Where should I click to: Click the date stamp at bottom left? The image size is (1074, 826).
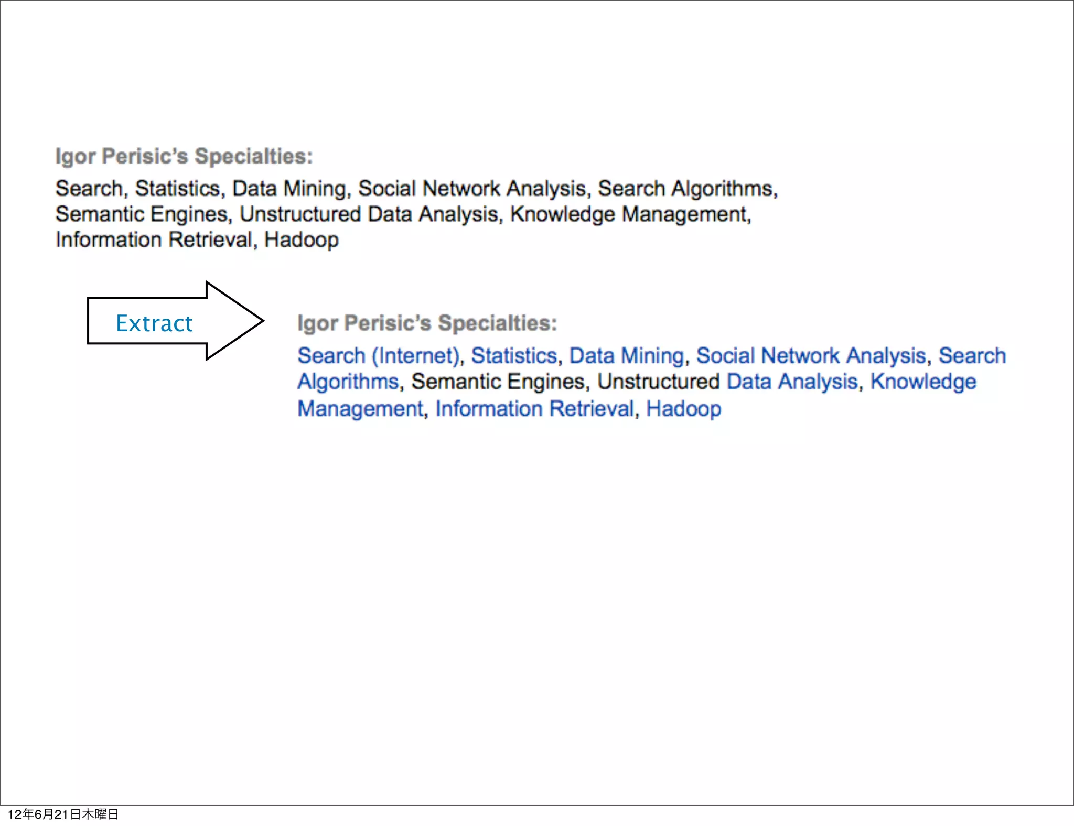coord(63,814)
